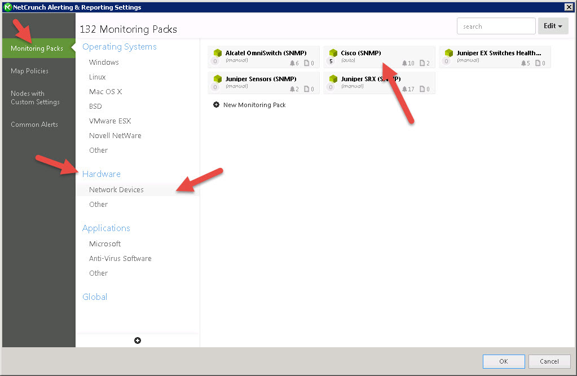Open the Cisco (SNMP) pack title
The image size is (577, 376).
360,53
